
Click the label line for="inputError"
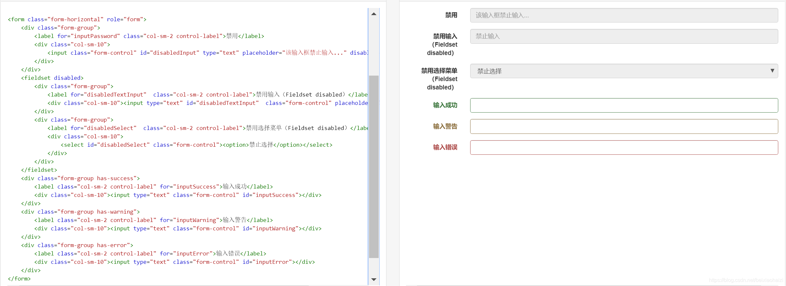150,254
